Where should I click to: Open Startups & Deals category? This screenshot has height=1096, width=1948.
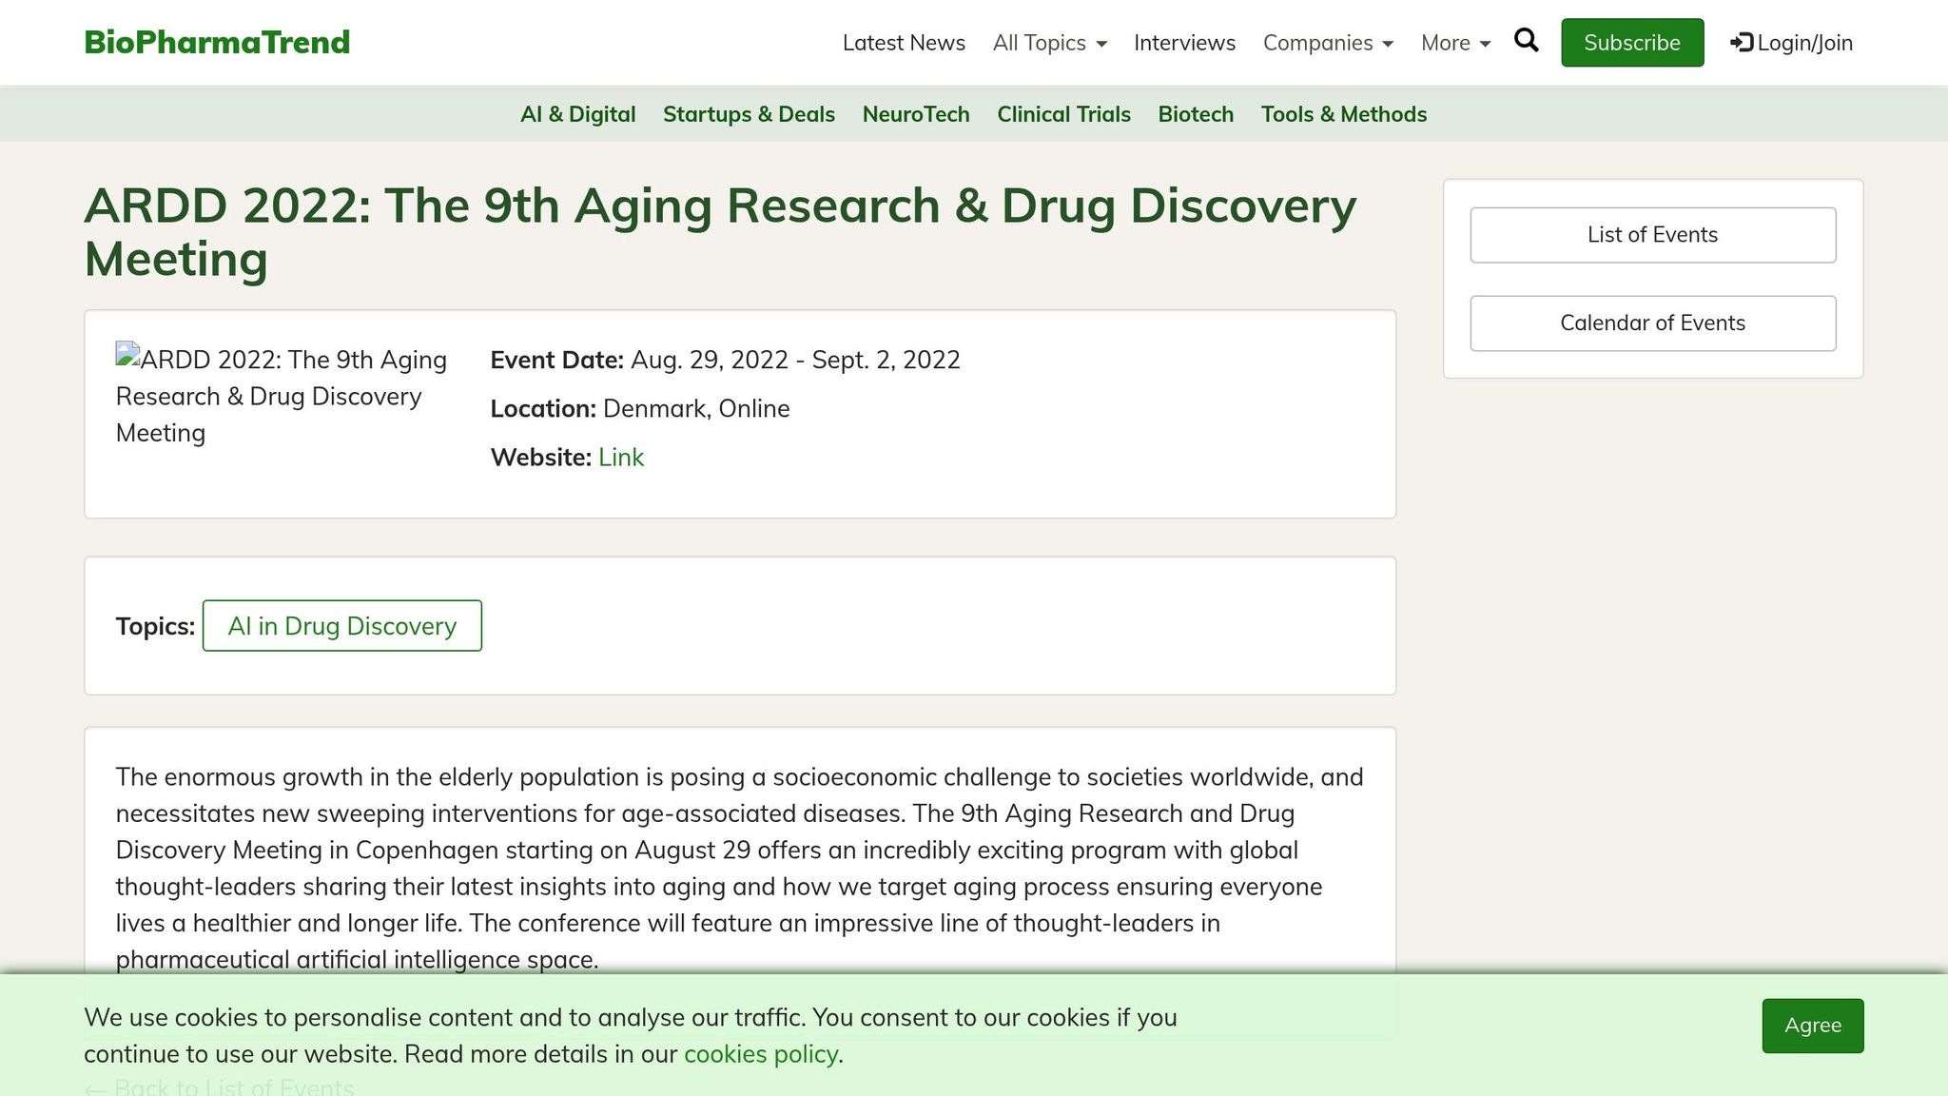[x=749, y=114]
